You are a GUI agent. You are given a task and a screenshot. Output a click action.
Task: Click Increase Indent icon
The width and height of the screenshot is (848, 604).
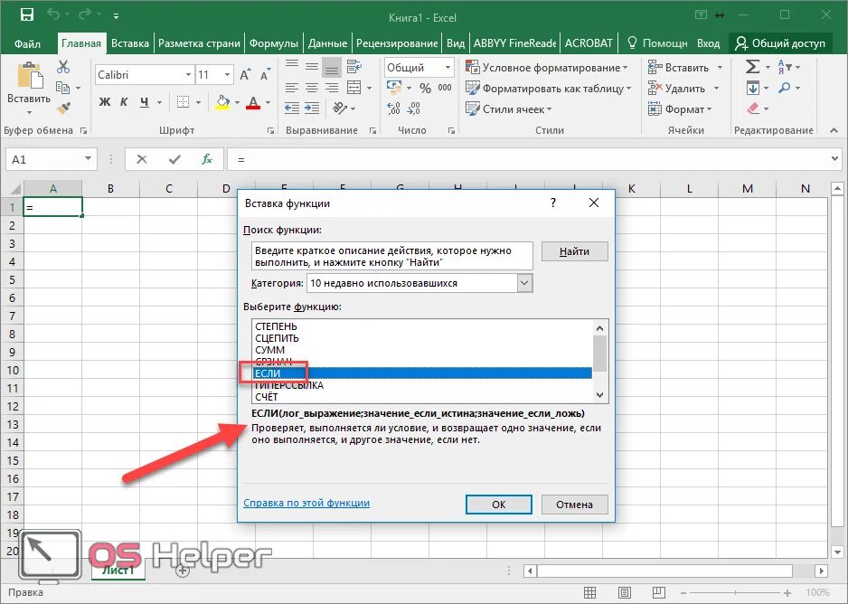click(x=312, y=109)
